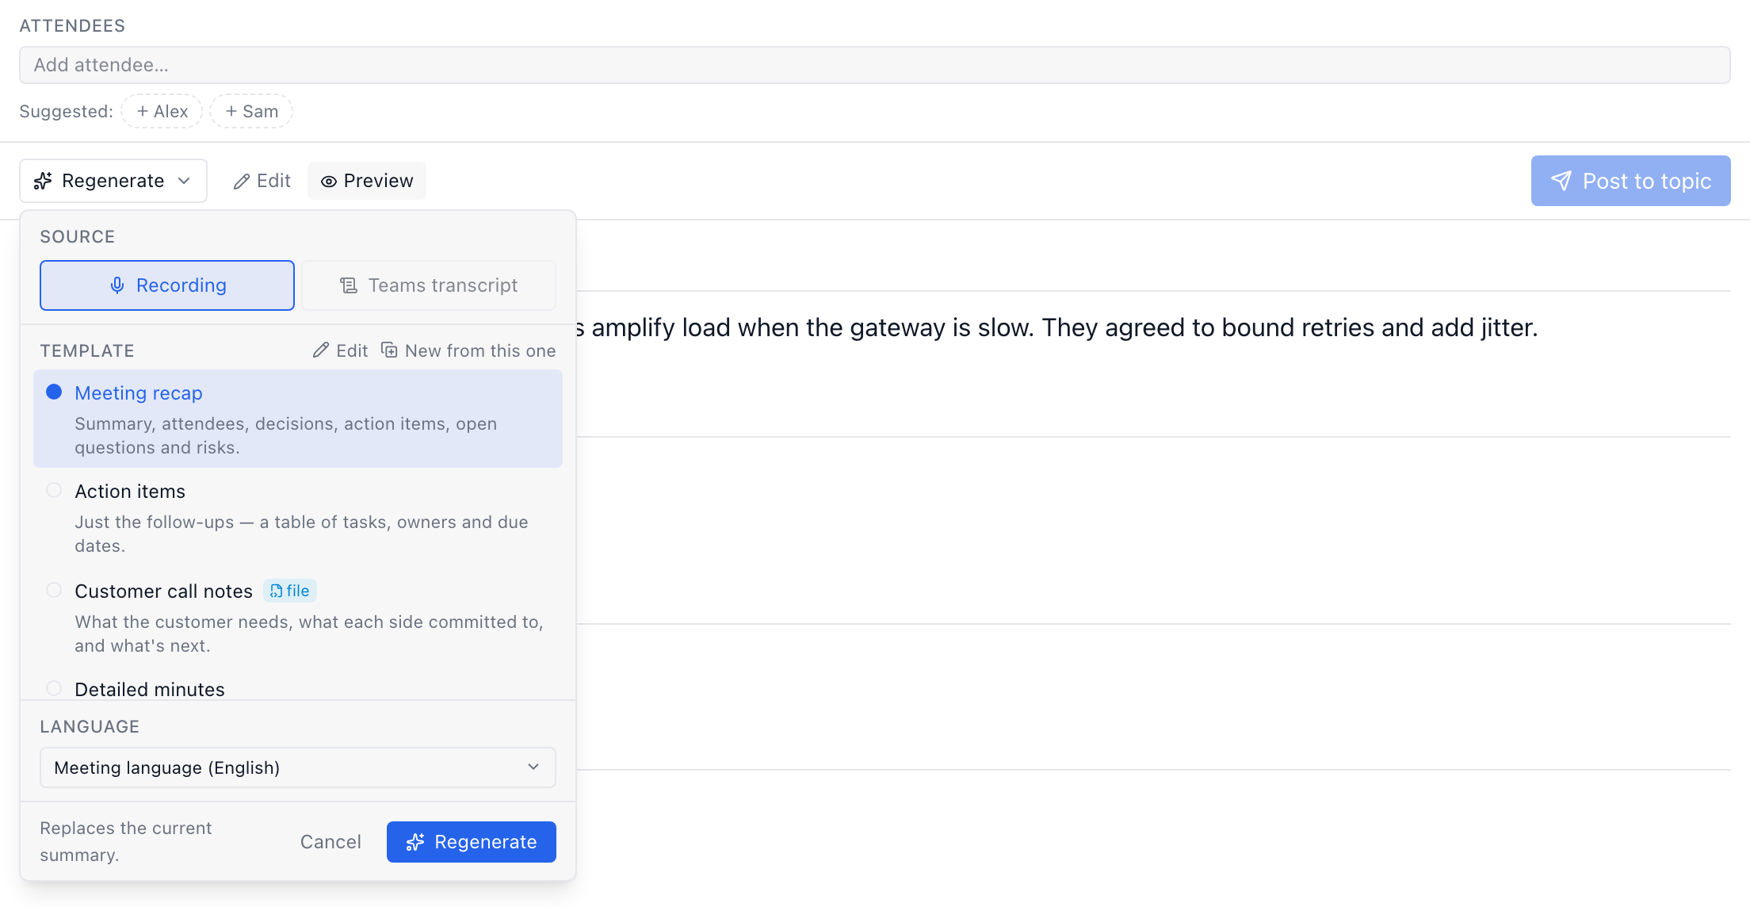Click Edit in the Template section
1750x907 pixels.
[x=341, y=350]
